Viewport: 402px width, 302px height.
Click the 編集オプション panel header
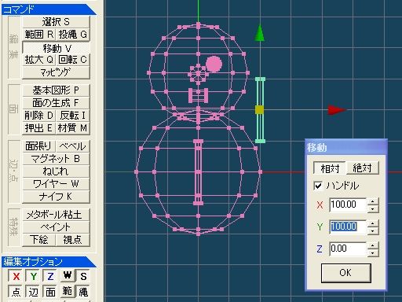pyautogui.click(x=49, y=262)
